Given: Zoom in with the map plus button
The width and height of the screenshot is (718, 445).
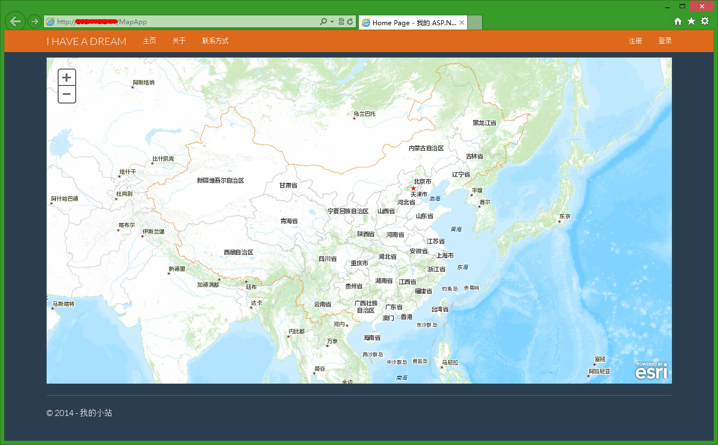Looking at the screenshot, I should [66, 77].
